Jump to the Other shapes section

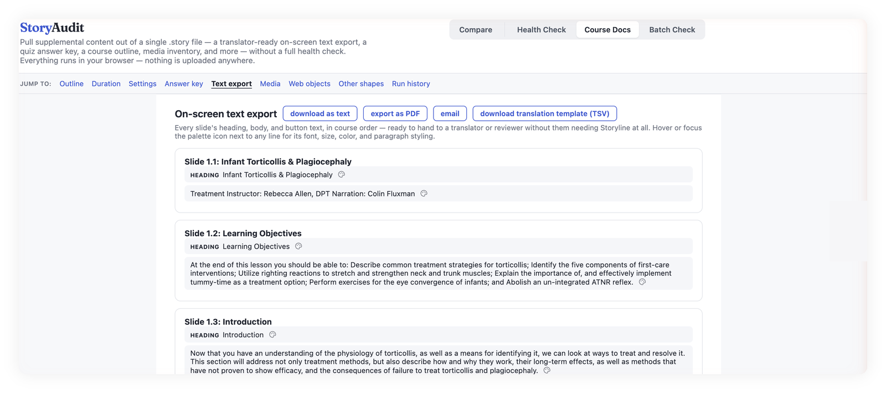[x=361, y=84]
